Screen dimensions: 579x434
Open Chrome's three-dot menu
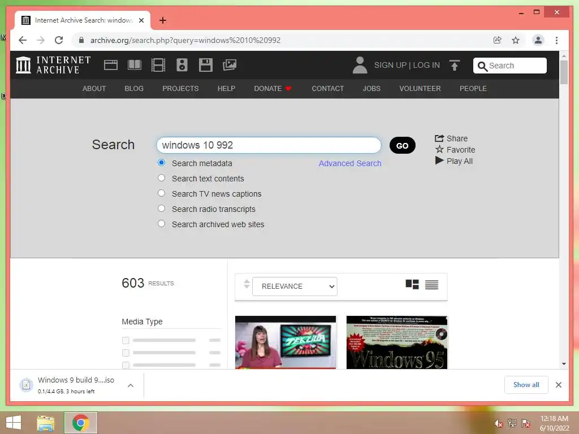point(556,40)
